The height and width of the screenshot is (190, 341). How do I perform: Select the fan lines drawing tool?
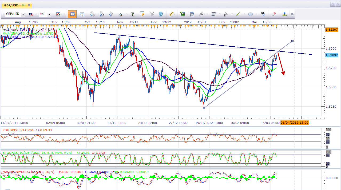(226, 14)
